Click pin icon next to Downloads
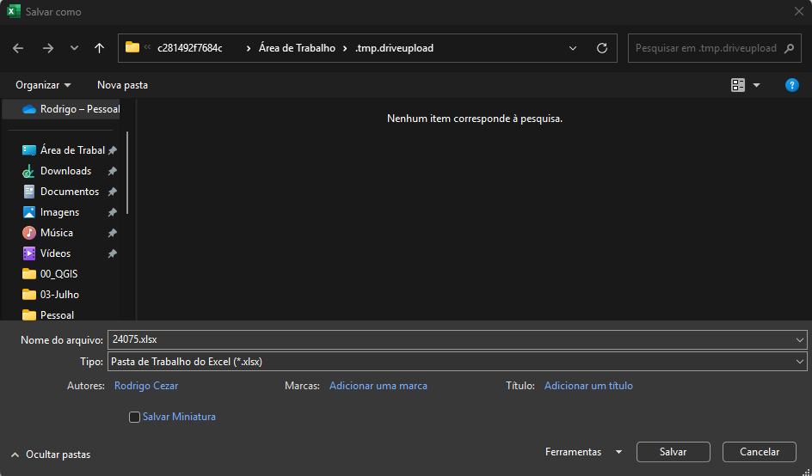This screenshot has height=476, width=812. pyautogui.click(x=112, y=171)
